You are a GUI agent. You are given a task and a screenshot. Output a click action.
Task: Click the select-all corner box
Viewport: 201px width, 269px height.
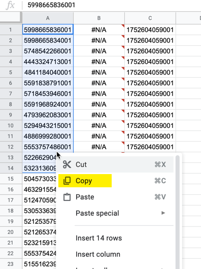coord(11,18)
